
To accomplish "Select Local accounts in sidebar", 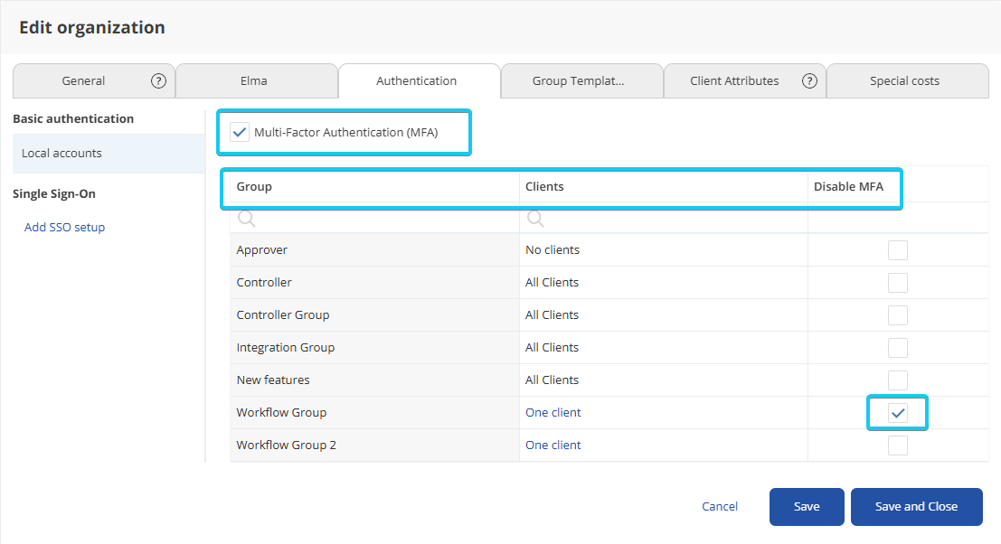I will pos(109,153).
